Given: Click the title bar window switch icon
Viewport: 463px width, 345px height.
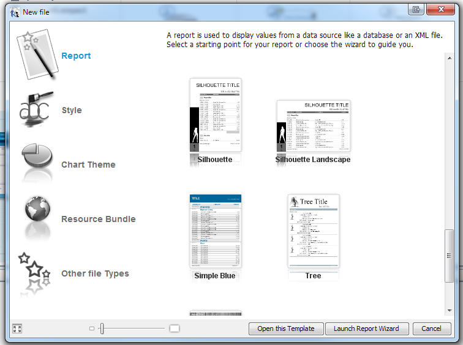Looking at the screenshot, I should coord(416,9).
